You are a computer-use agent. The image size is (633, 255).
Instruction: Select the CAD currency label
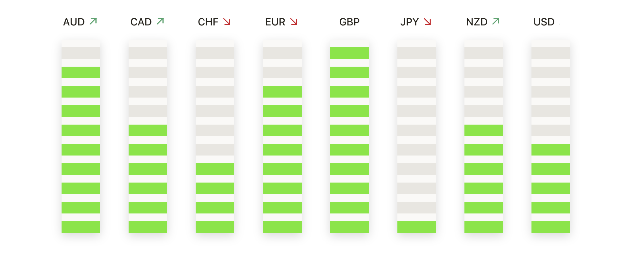pos(141,22)
